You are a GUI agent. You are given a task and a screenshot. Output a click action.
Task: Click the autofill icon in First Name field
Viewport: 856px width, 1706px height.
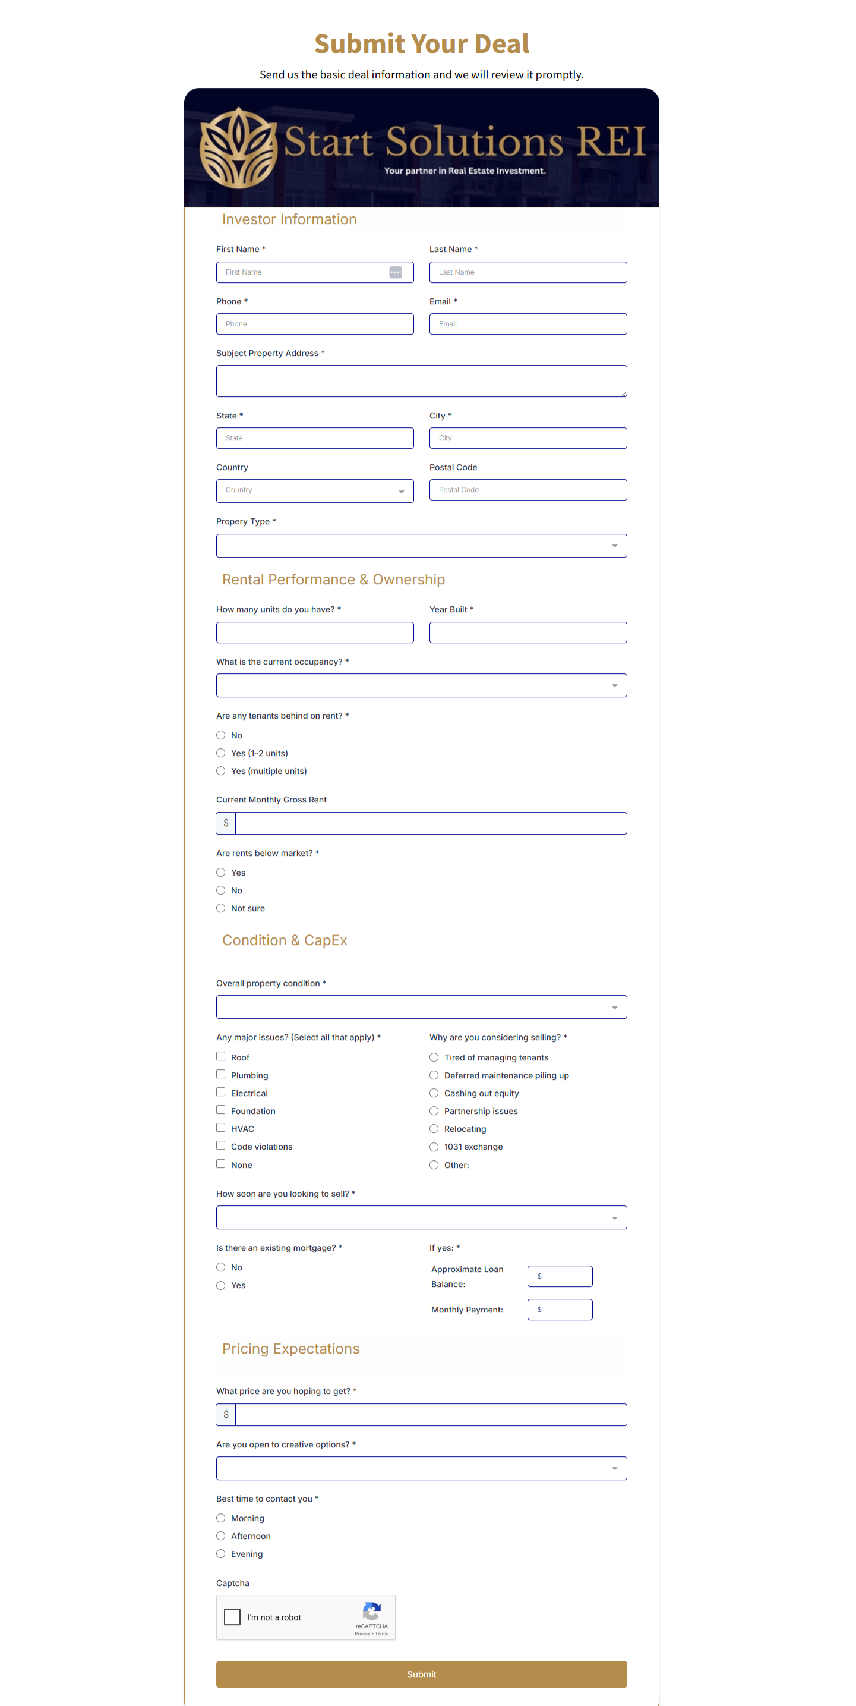[395, 272]
